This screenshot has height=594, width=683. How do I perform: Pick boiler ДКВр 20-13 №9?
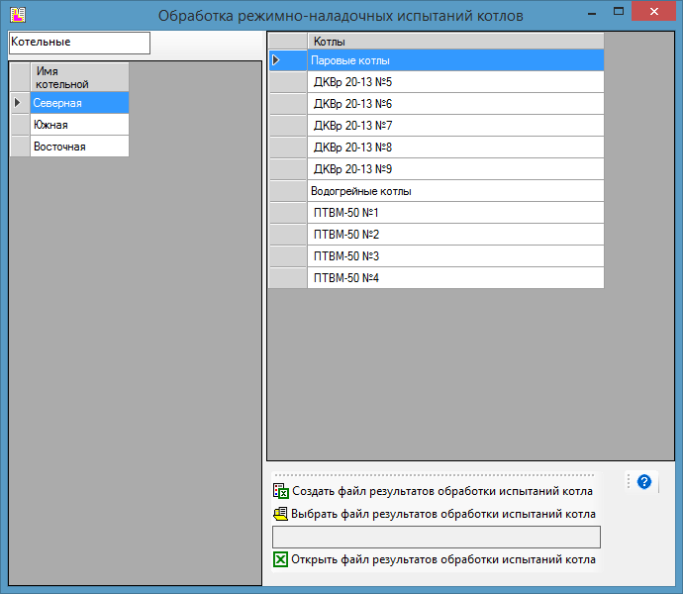[x=455, y=169]
